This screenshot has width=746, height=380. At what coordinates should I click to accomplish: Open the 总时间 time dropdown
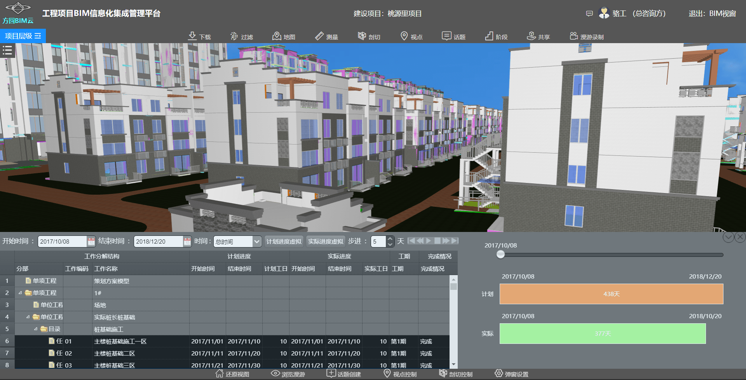(256, 242)
